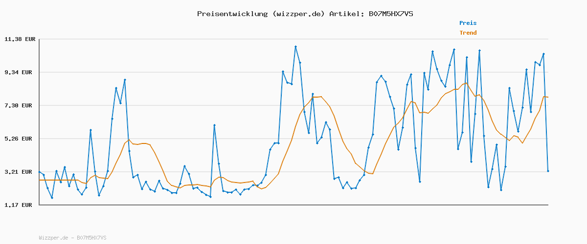Click the 9.34 EUR axis label
The image size is (587, 244).
pos(20,72)
